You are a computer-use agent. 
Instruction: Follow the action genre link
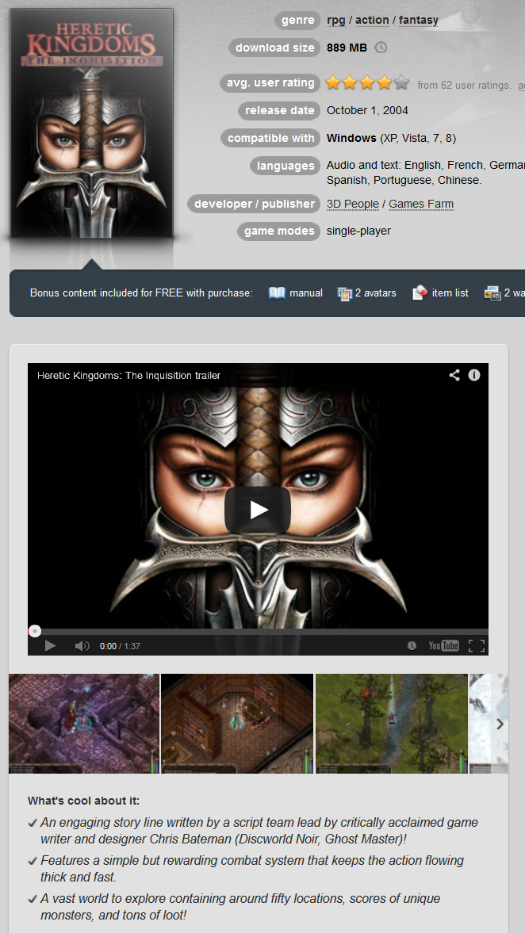click(372, 21)
